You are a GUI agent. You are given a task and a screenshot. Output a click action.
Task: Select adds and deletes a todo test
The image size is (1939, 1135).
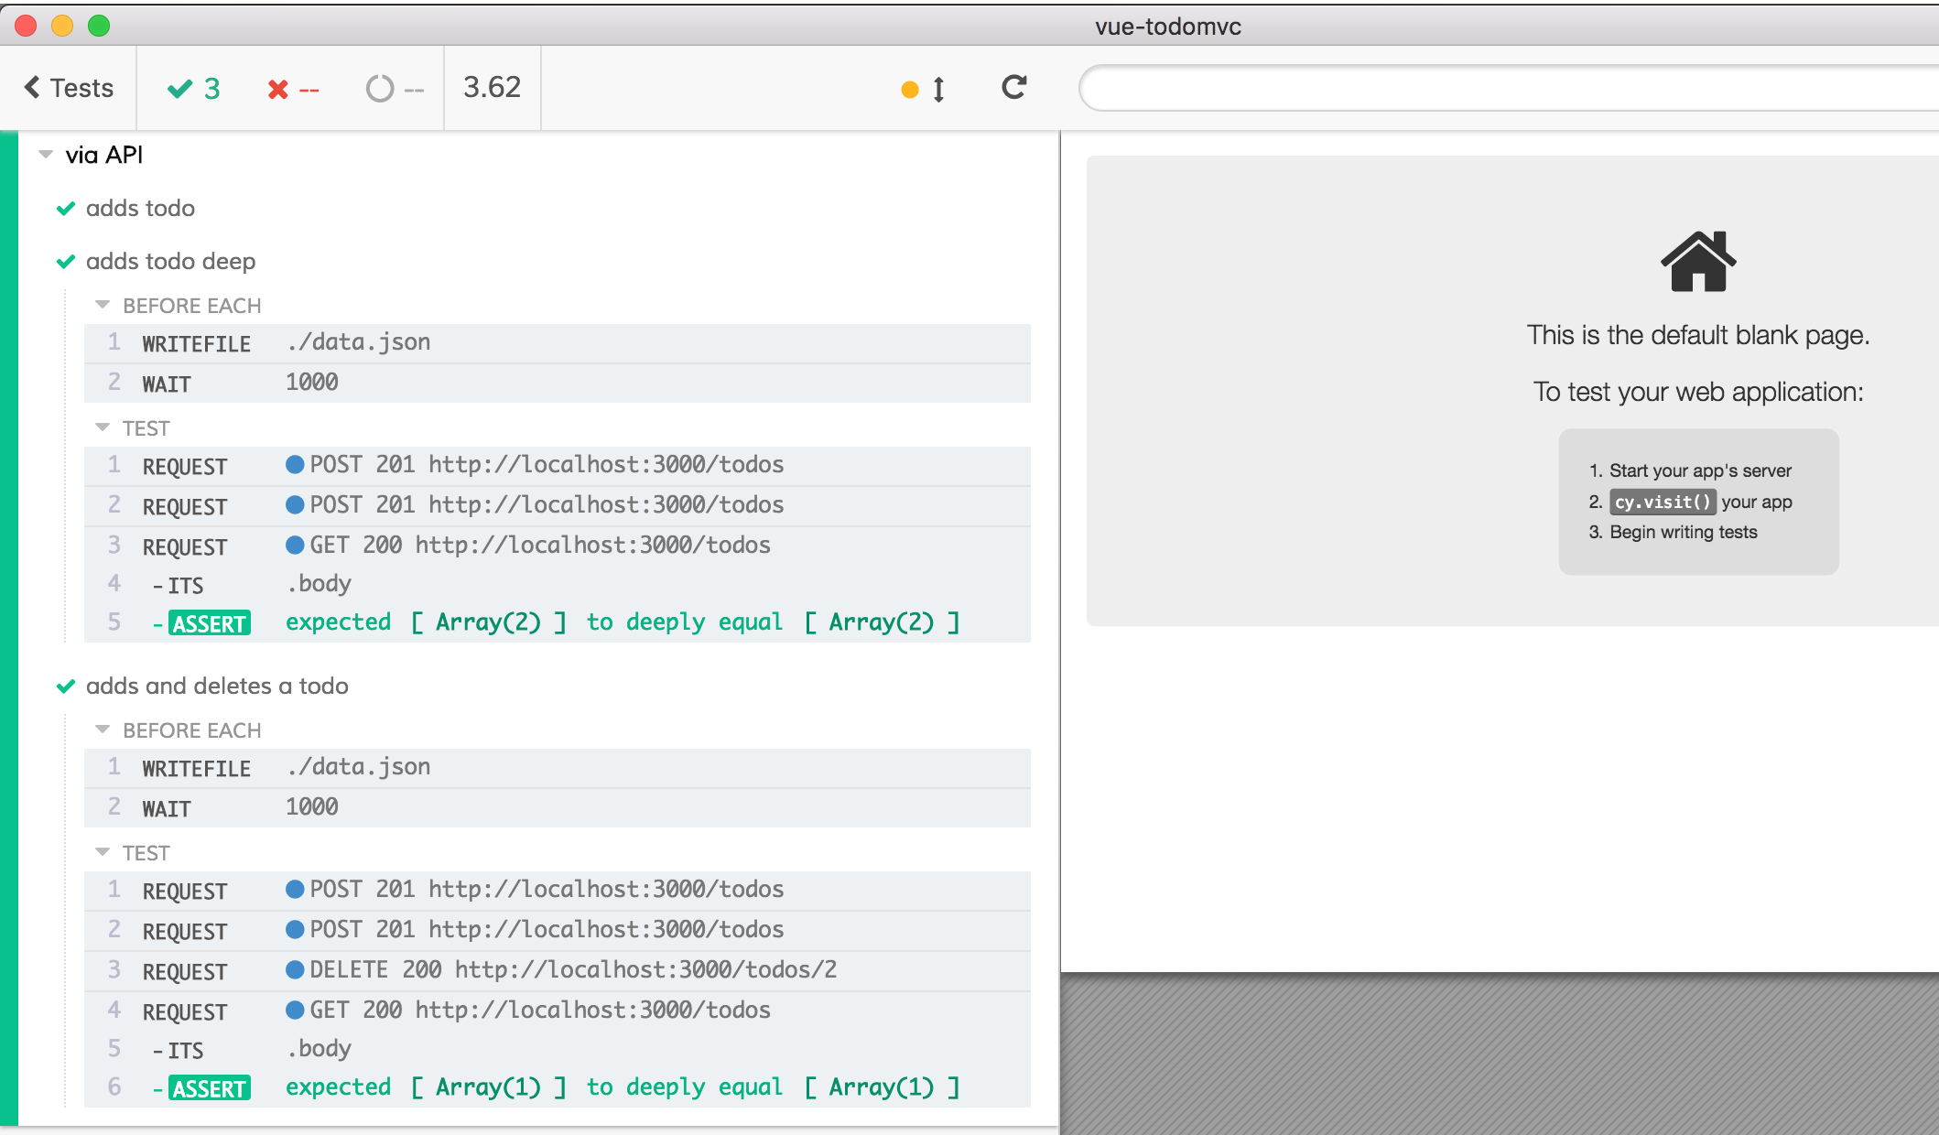(x=217, y=686)
